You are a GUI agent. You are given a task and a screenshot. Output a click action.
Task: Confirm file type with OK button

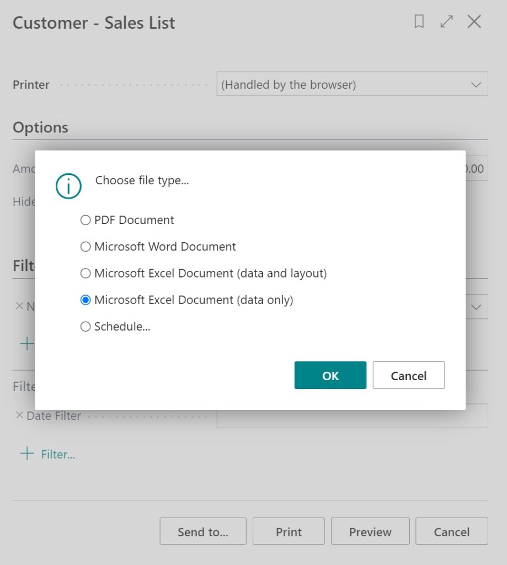tap(330, 375)
